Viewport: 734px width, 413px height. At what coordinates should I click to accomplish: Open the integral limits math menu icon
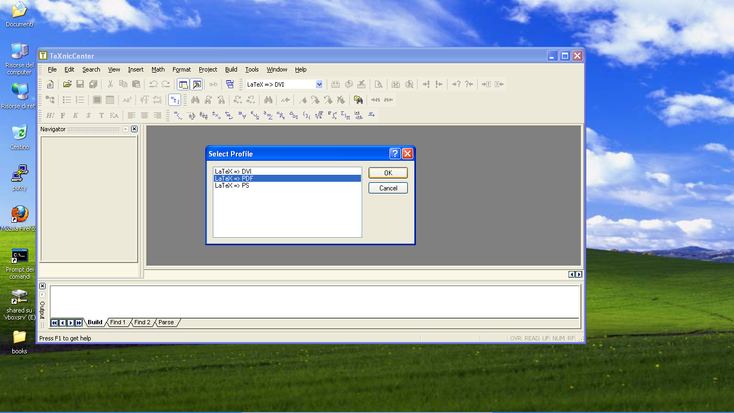coord(333,116)
